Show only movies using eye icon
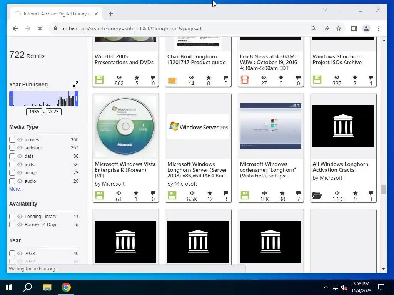 (x=20, y=139)
